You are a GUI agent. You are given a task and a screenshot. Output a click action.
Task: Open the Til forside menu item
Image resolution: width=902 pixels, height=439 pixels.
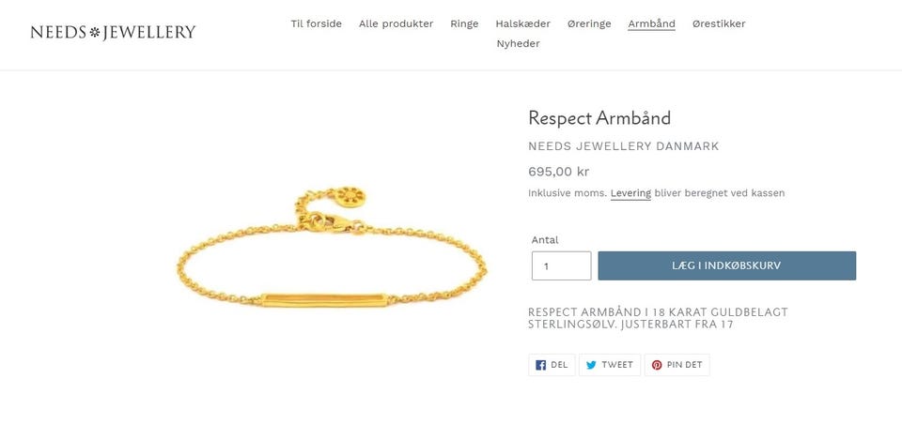(x=316, y=23)
